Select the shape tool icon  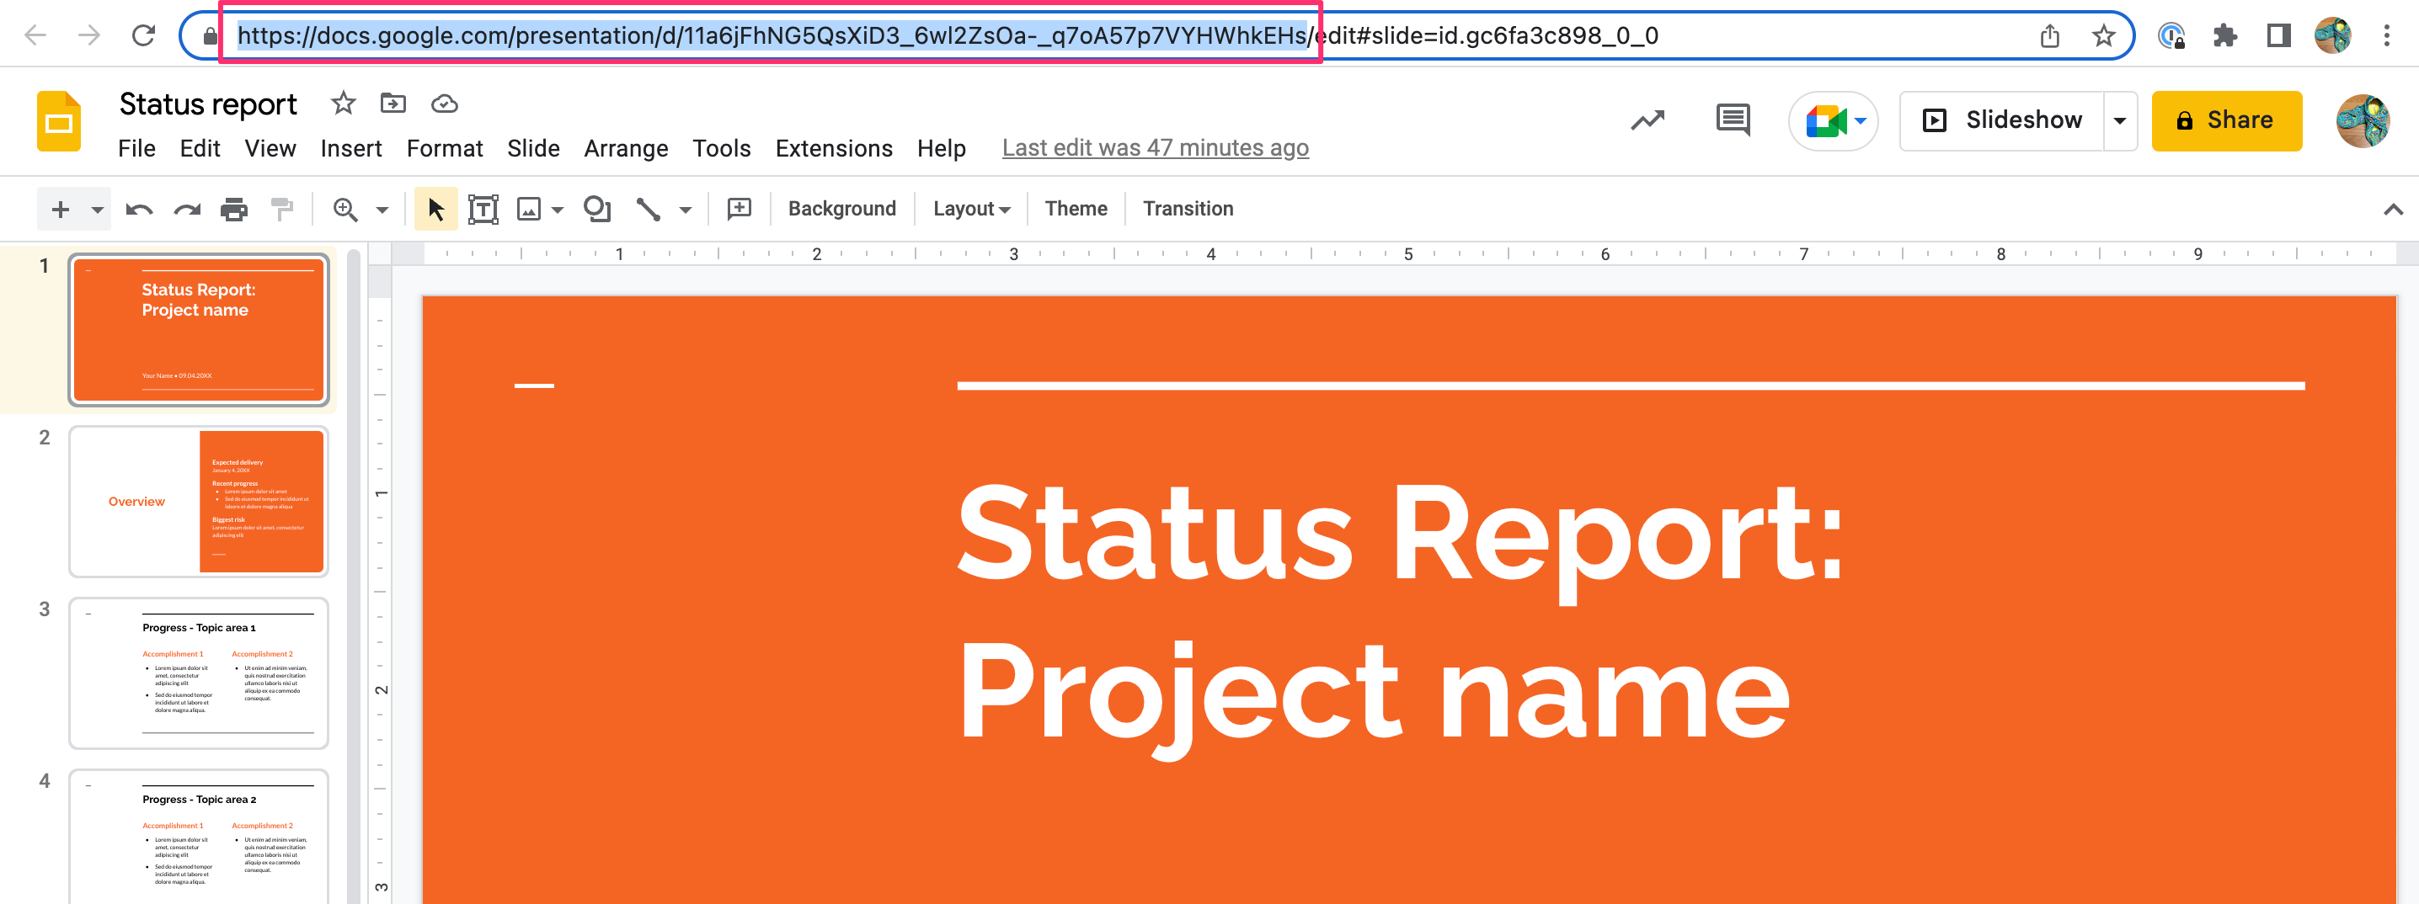597,209
